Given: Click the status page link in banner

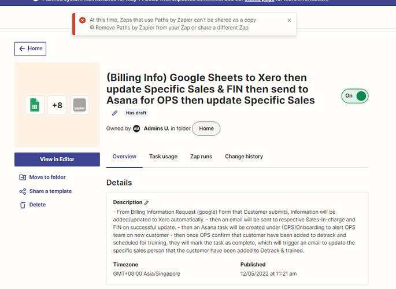Looking at the screenshot, I should tap(260, 1).
